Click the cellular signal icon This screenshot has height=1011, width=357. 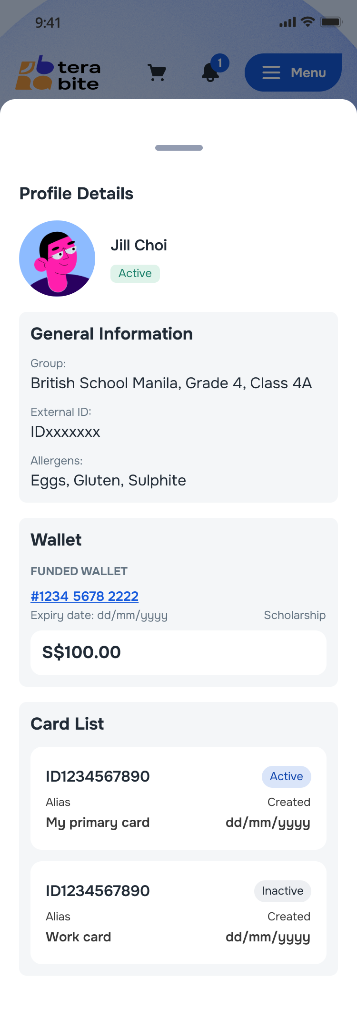(288, 22)
